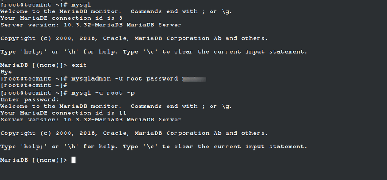Click the "Bye" output line

coord(6,72)
